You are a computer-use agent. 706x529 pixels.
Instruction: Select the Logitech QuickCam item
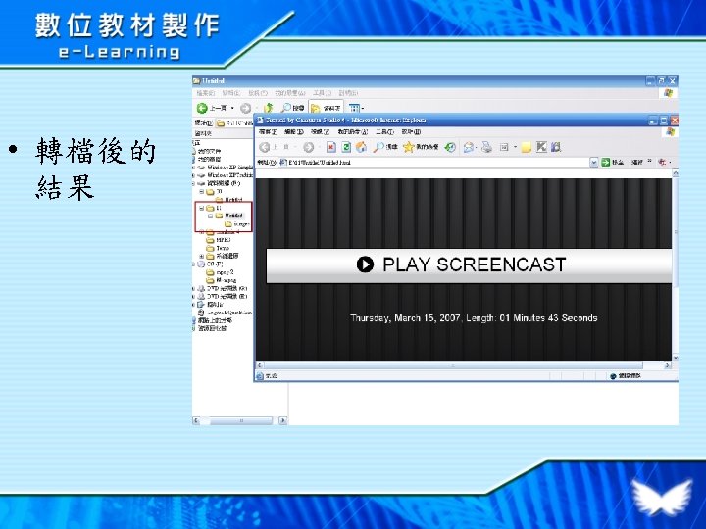coord(225,313)
